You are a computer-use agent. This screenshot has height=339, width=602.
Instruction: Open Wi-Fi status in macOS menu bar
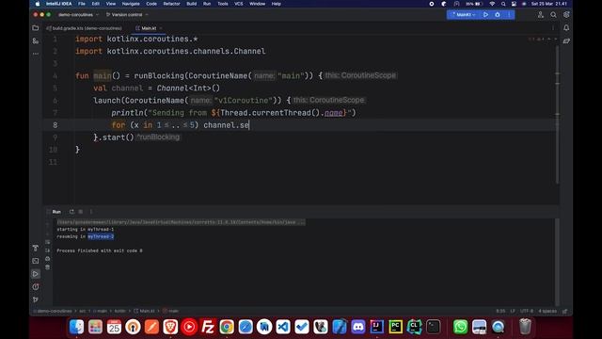coord(492,4)
